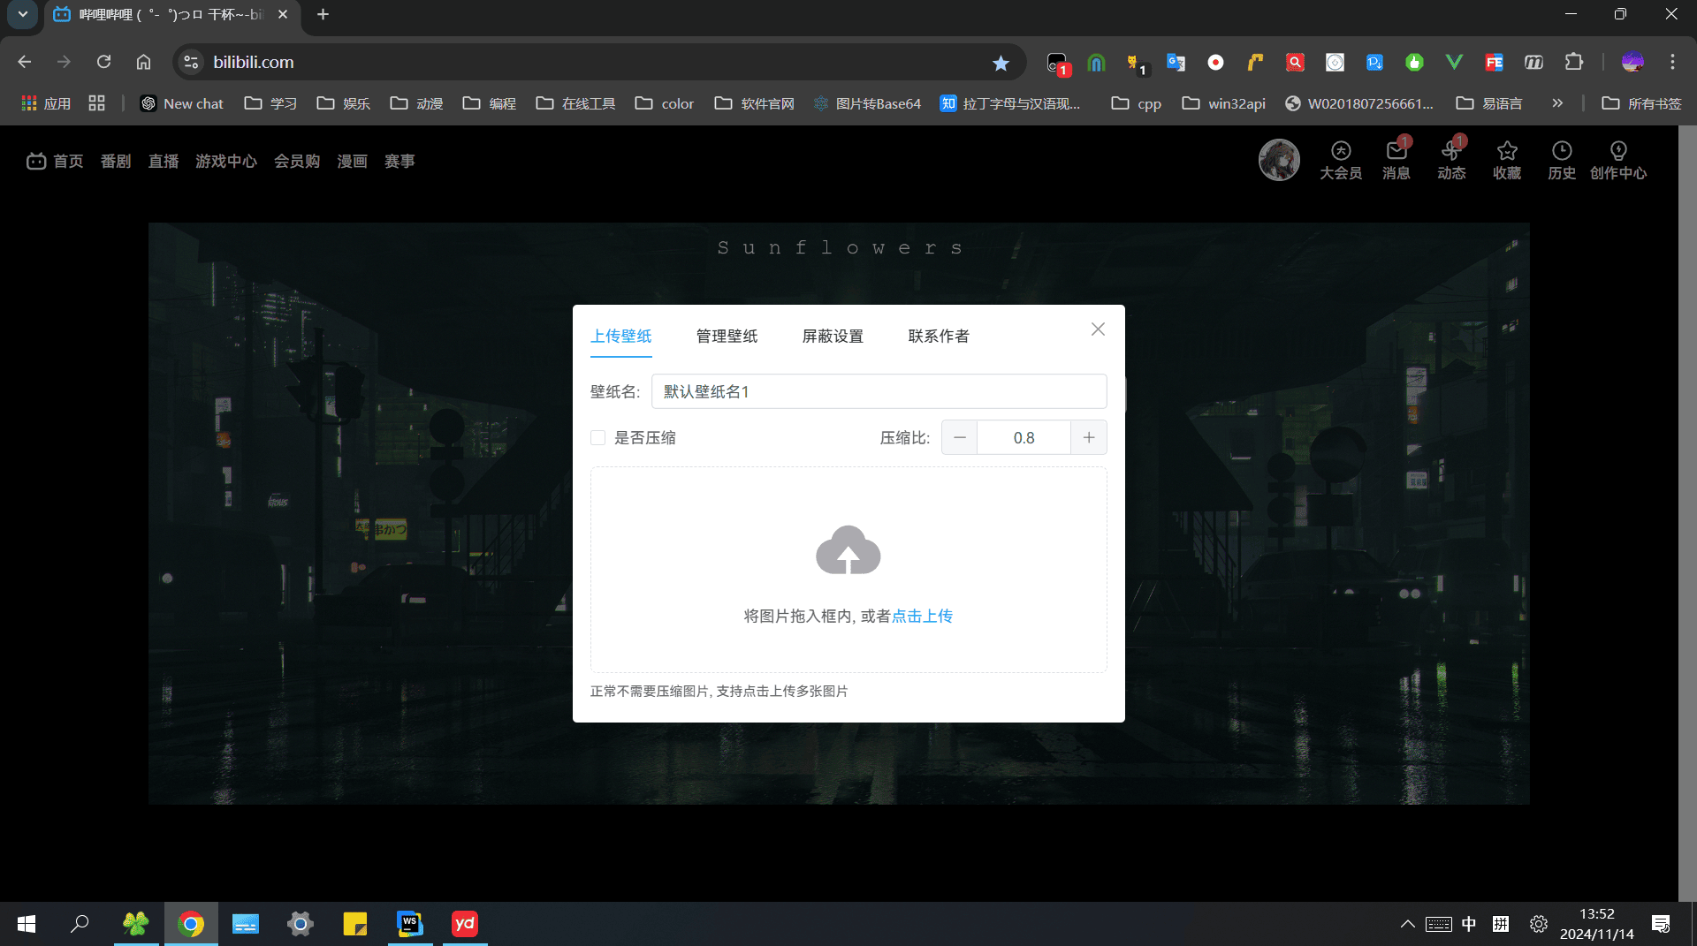Bookmark the page with the star icon
Image resolution: width=1697 pixels, height=946 pixels.
point(1001,63)
